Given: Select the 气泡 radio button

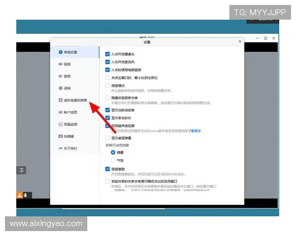Looking at the screenshot, I should click(x=113, y=160).
